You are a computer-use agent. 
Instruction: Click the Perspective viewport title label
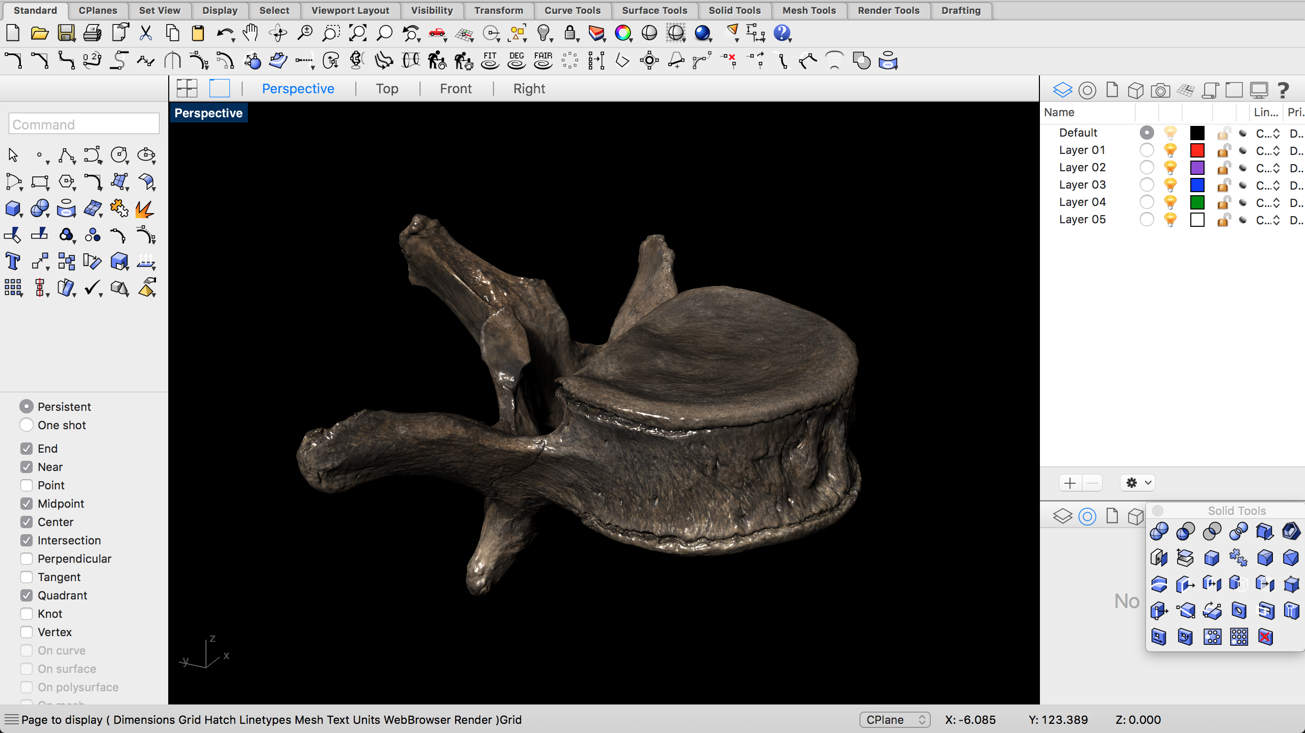208,113
